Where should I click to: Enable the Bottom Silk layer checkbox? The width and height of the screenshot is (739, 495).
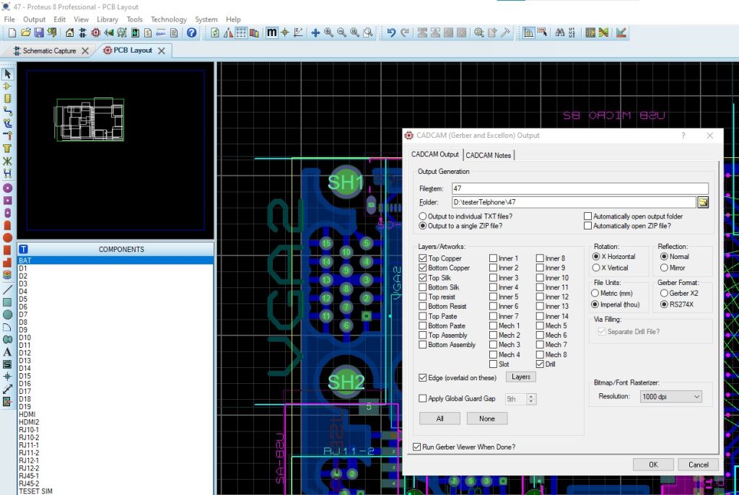point(423,287)
